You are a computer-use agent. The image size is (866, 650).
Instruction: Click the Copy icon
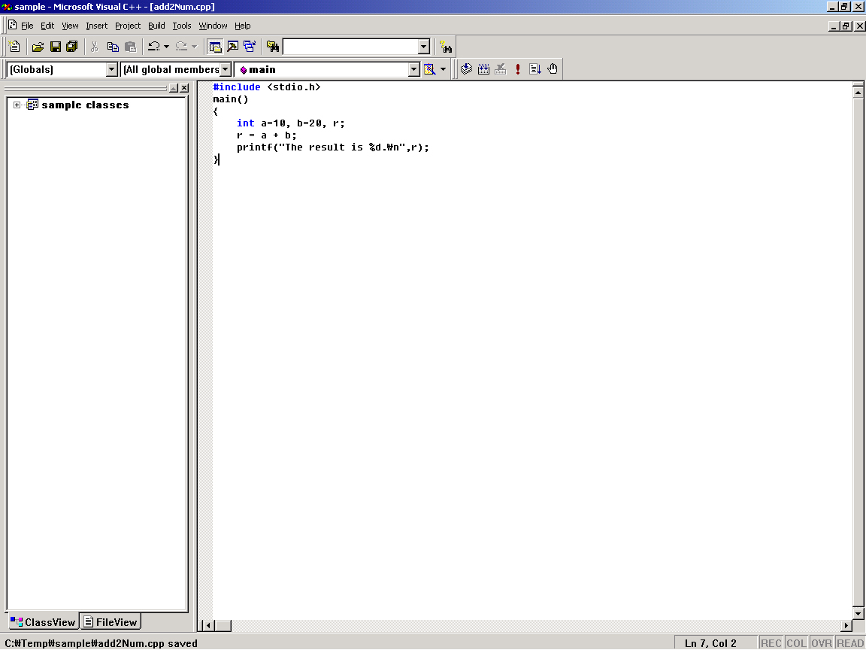point(113,47)
